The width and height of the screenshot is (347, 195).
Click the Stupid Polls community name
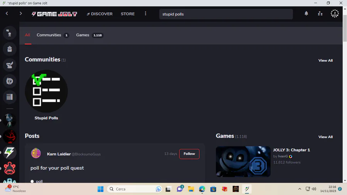pyautogui.click(x=46, y=118)
